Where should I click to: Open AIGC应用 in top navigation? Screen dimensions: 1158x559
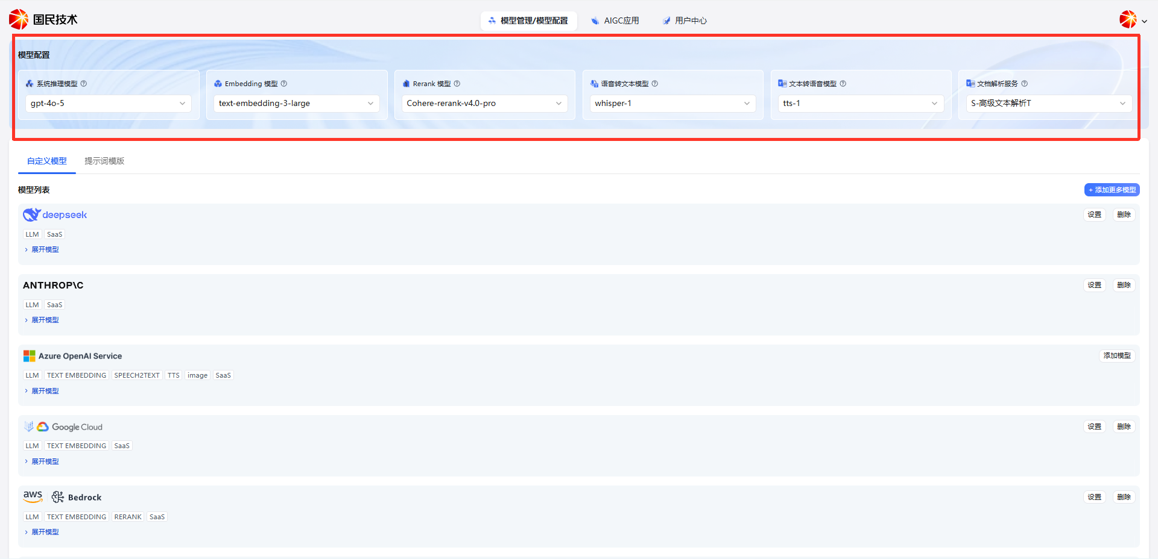click(x=615, y=20)
